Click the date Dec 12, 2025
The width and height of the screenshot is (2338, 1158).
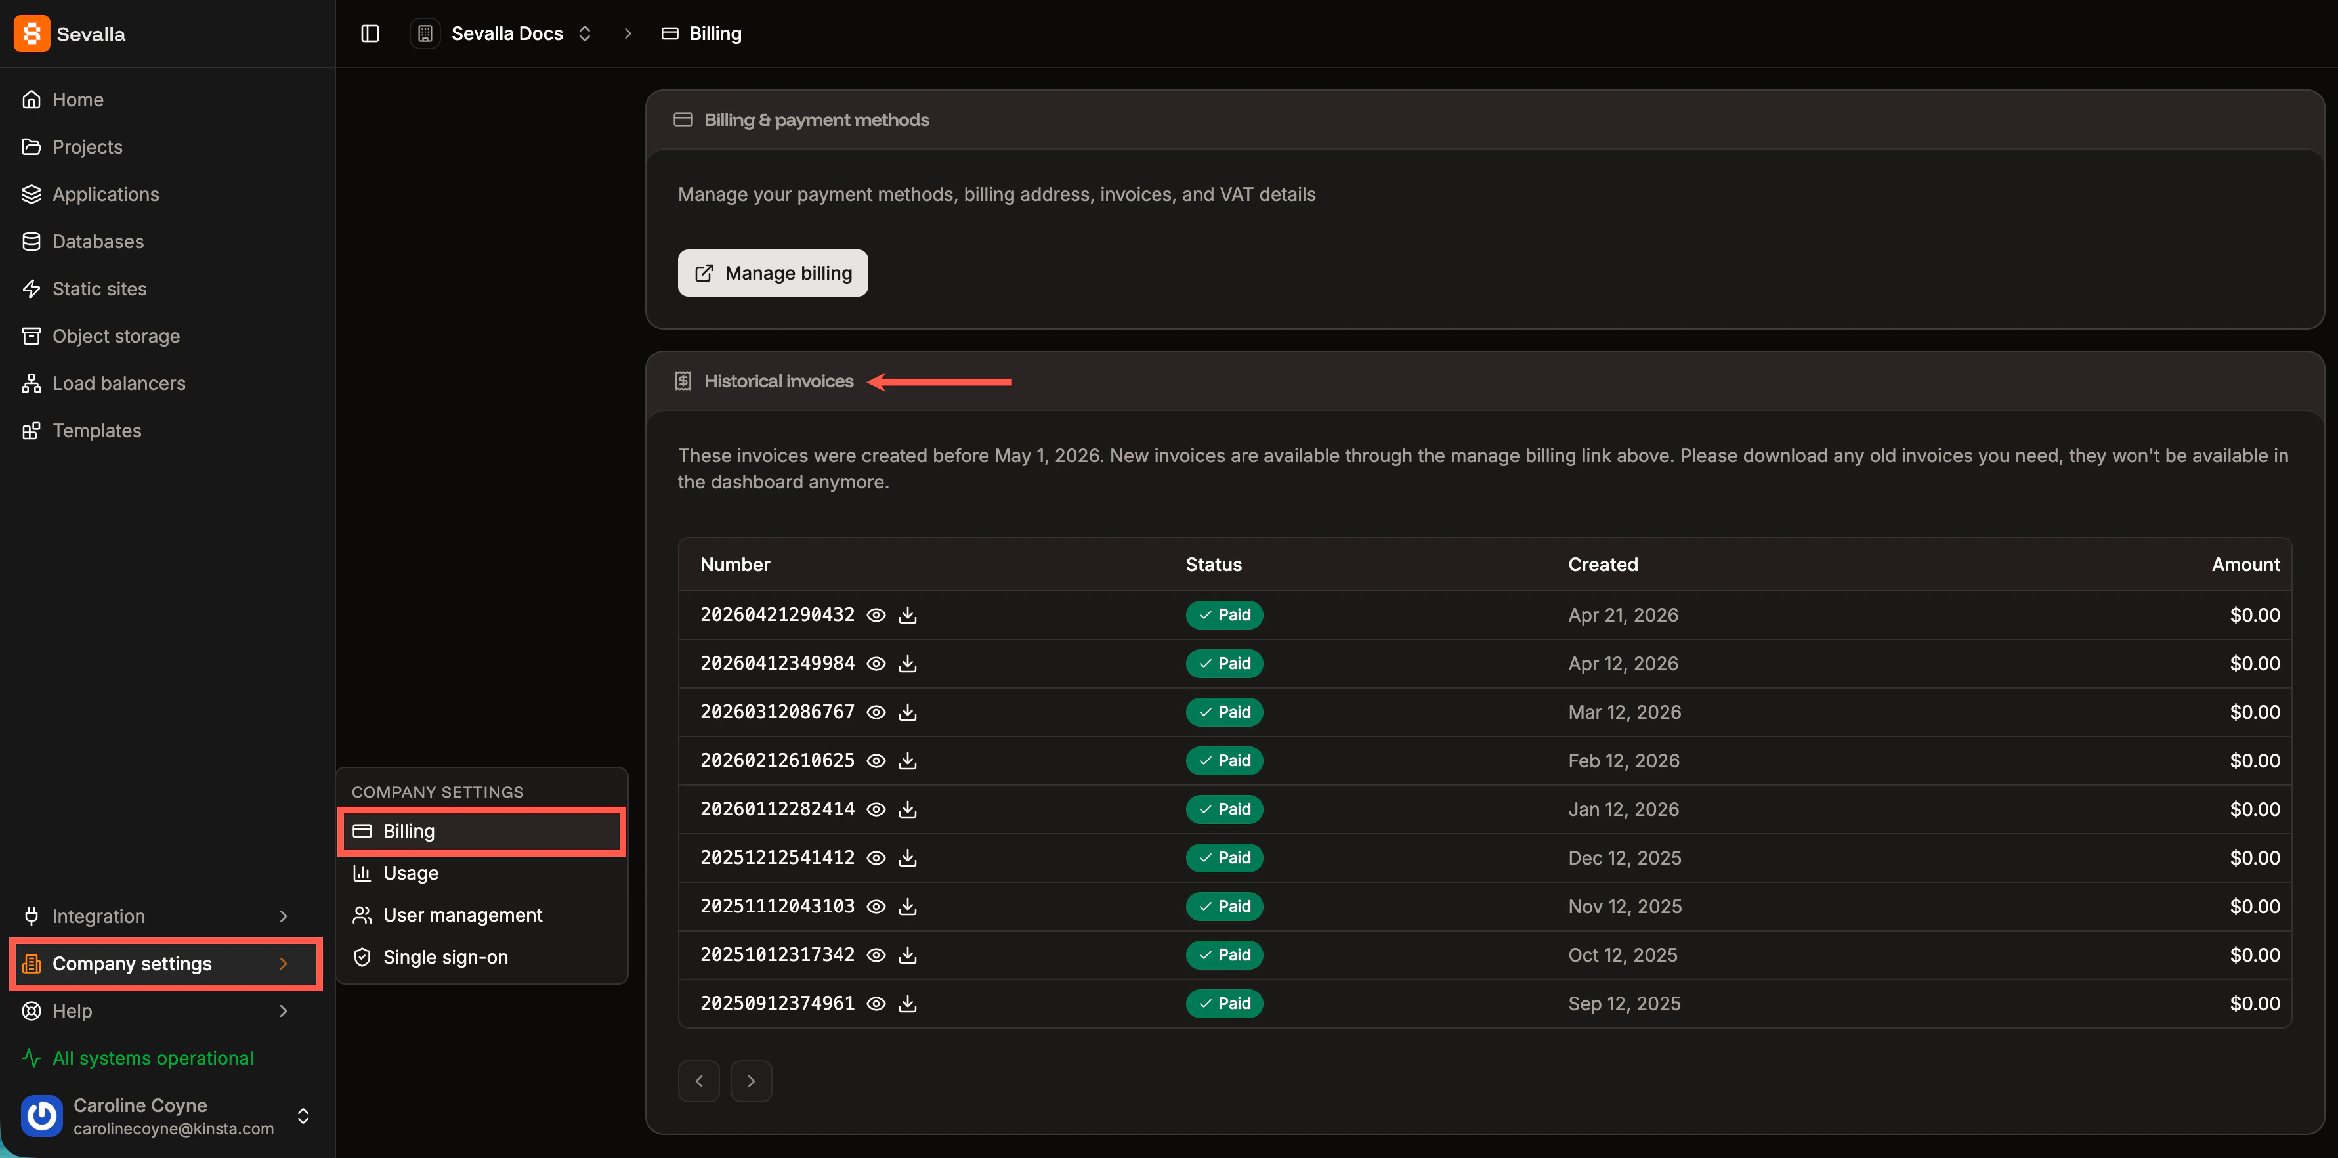click(x=1624, y=857)
